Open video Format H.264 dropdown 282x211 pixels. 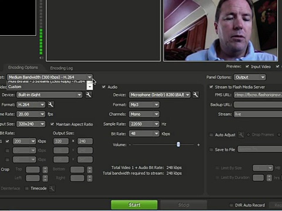coord(31,104)
